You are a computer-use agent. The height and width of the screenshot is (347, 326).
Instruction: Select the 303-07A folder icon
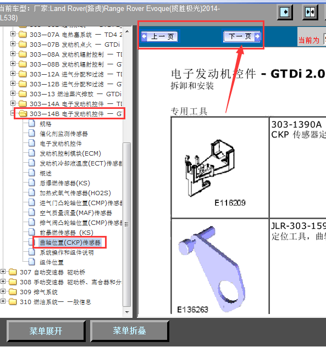(x=23, y=35)
